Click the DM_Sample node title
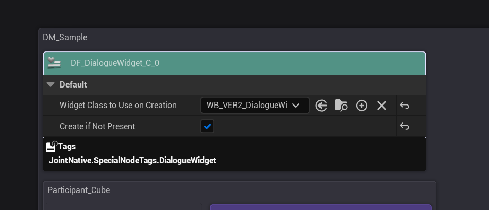Image resolution: width=489 pixels, height=210 pixels. click(65, 37)
